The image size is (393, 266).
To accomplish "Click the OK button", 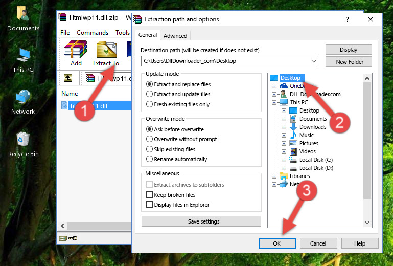I will [277, 243].
